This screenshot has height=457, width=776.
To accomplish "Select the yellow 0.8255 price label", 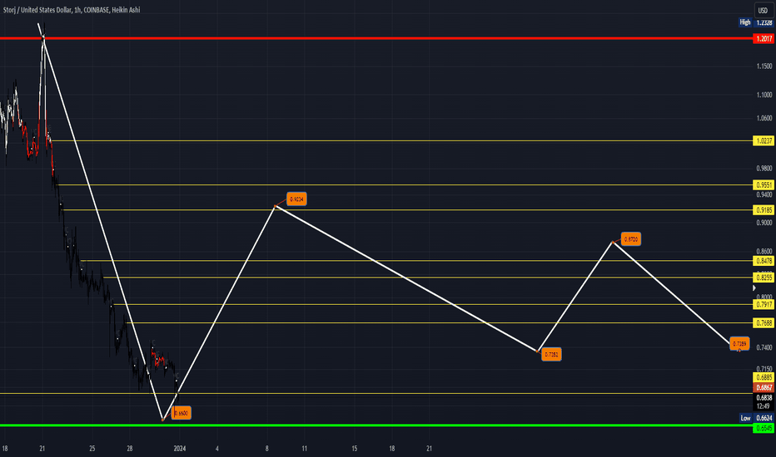I will tap(764, 278).
